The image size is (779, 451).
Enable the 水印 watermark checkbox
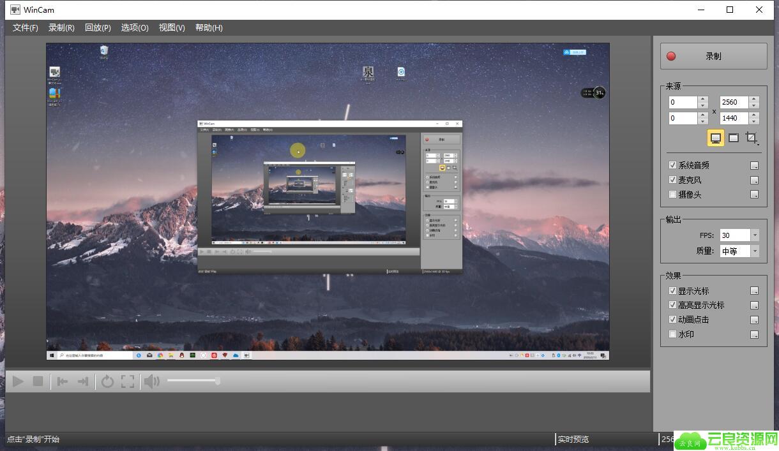tap(672, 334)
